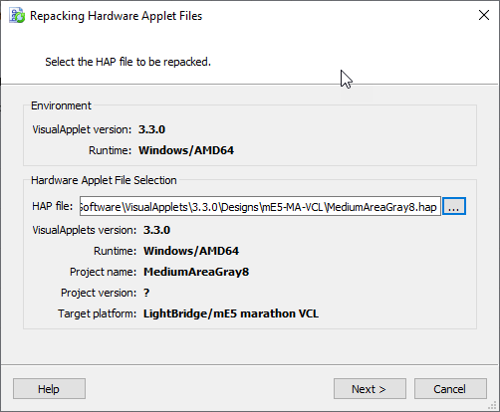Click the Project version question mark value
500x412 pixels.
coord(146,293)
